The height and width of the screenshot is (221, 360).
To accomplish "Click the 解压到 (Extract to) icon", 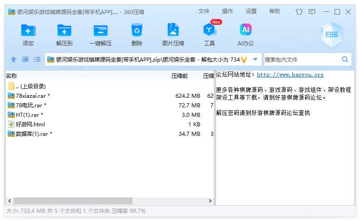I will click(64, 30).
